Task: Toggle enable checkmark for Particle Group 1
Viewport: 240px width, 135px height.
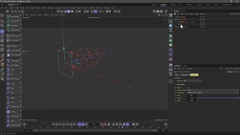Action: pyautogui.click(x=204, y=19)
